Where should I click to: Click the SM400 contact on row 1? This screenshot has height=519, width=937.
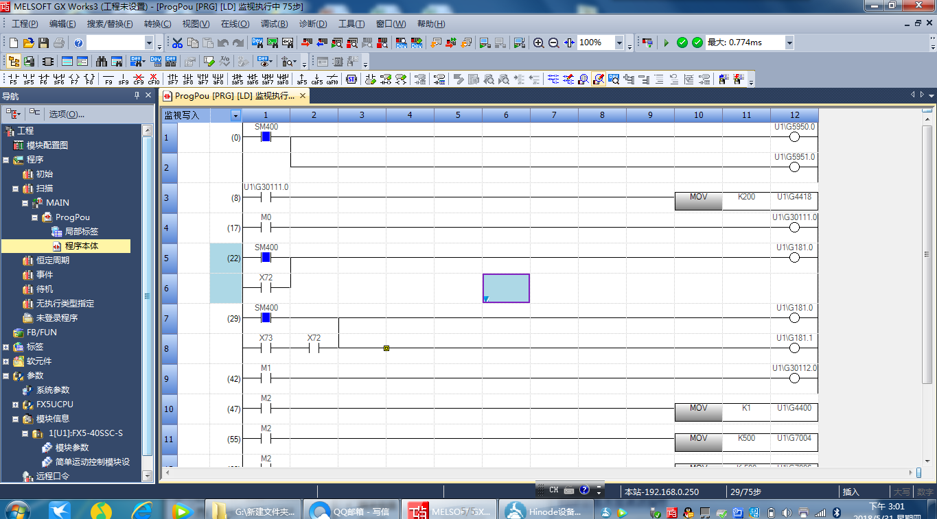(266, 136)
